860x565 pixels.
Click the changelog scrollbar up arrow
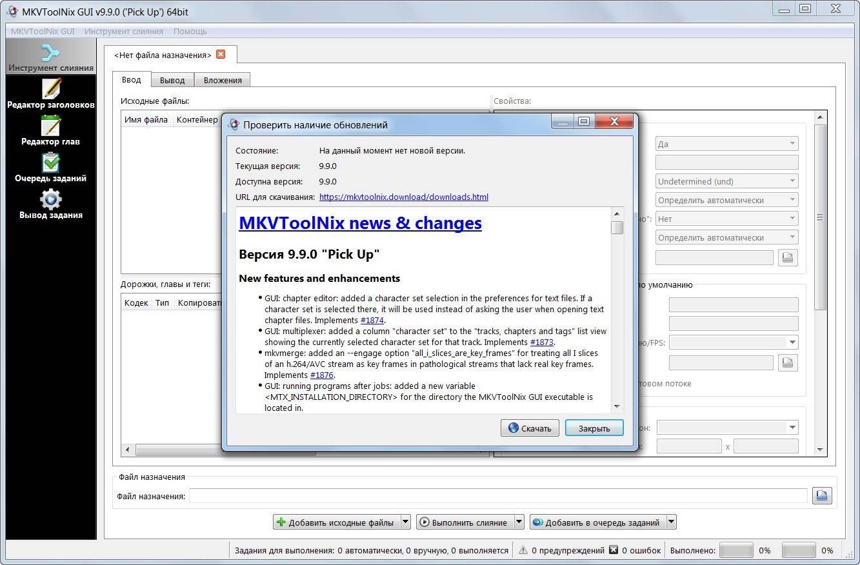click(617, 213)
